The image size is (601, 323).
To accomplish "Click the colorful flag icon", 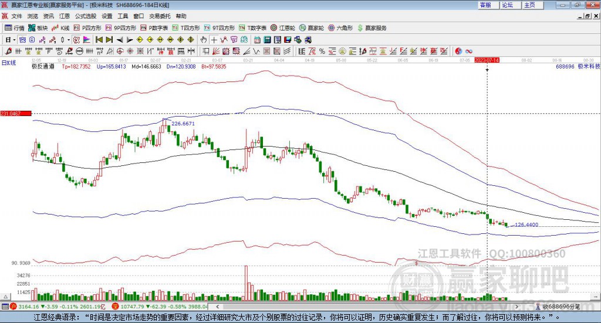I will point(87,40).
